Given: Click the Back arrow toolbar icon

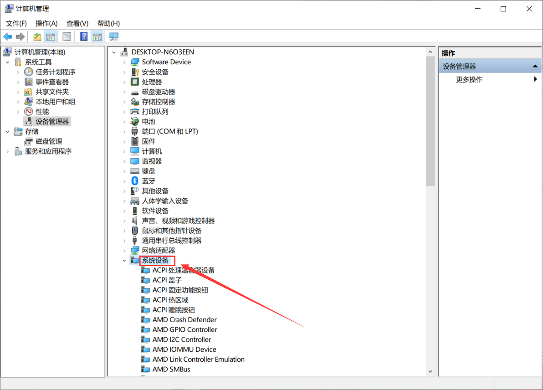Looking at the screenshot, I should pos(8,36).
